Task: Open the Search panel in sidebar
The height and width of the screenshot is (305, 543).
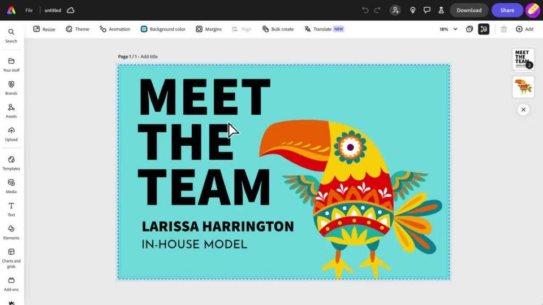Action: (x=11, y=35)
